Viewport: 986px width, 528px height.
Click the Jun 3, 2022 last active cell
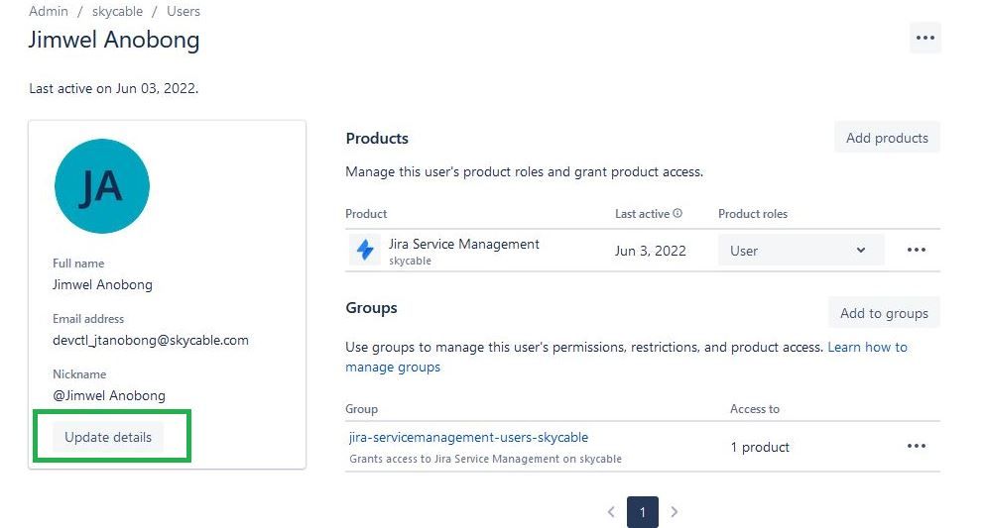click(650, 252)
